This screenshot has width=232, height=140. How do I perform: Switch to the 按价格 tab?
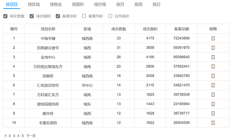click(100, 5)
